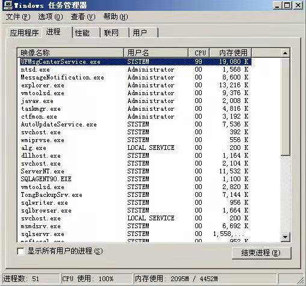Switch to the 应用程序 tab
This screenshot has width=306, height=286.
(24, 33)
